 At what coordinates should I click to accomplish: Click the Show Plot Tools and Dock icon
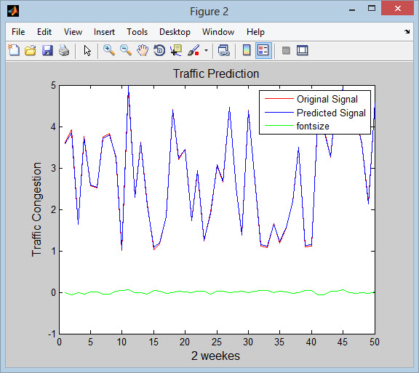tap(303, 50)
